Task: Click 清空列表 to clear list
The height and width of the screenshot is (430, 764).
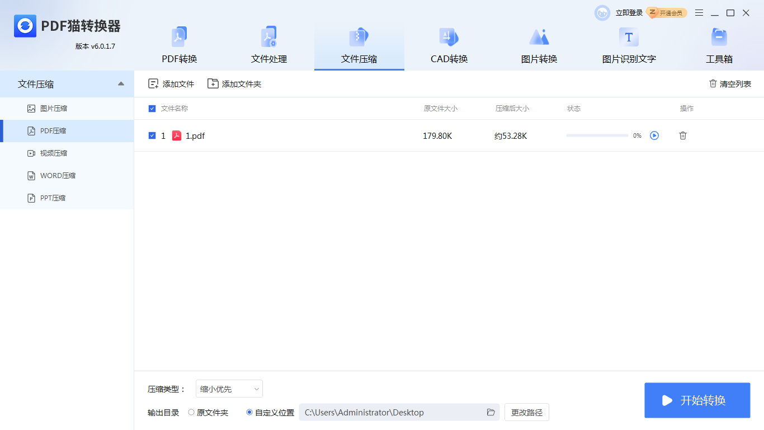Action: pyautogui.click(x=730, y=84)
